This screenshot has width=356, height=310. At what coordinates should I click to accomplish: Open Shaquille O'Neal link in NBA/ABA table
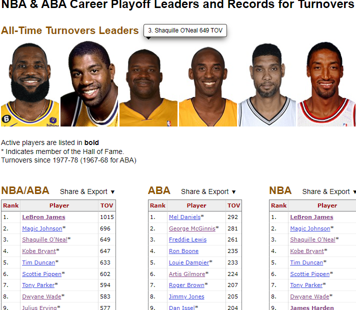pyautogui.click(x=44, y=239)
